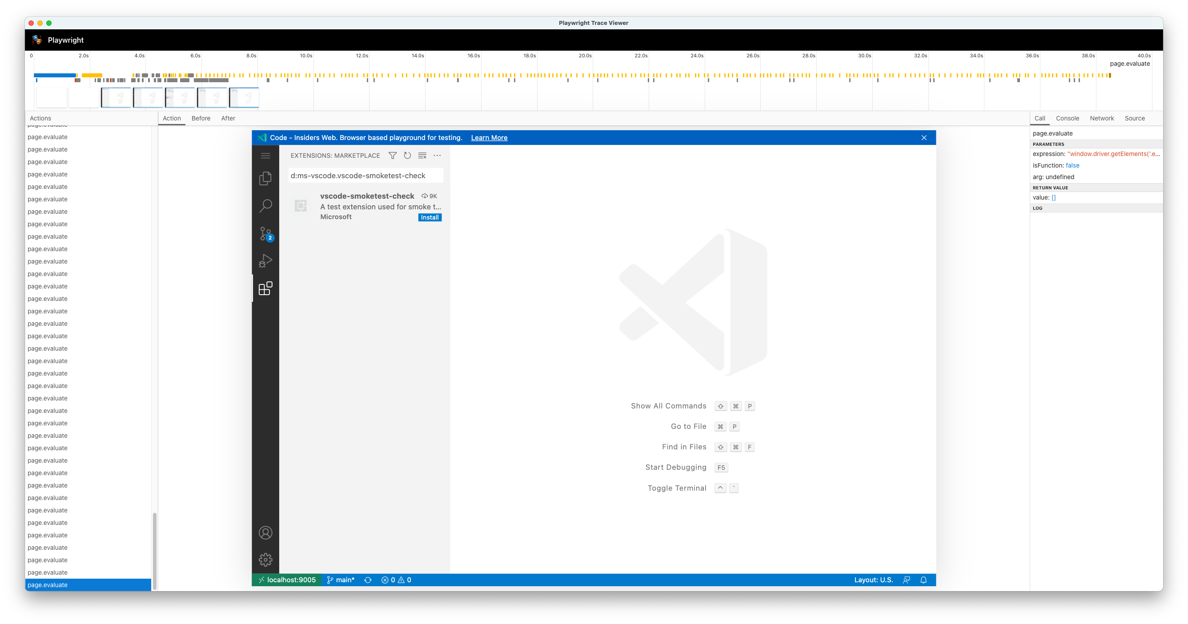This screenshot has height=624, width=1188.
Task: Switch to the After snapshot tab
Action: (228, 118)
